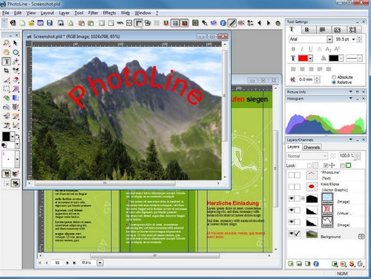Select the Relative radio button
Viewport: 371px width, 279px height.
pyautogui.click(x=334, y=82)
